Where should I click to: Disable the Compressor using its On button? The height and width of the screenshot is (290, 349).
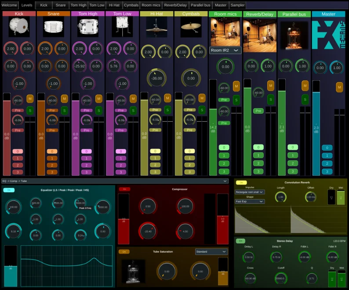point(124,189)
